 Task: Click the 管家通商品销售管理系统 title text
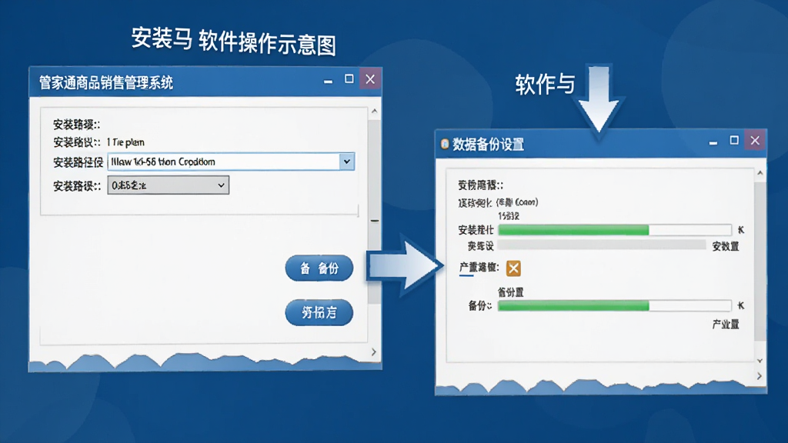pyautogui.click(x=106, y=82)
